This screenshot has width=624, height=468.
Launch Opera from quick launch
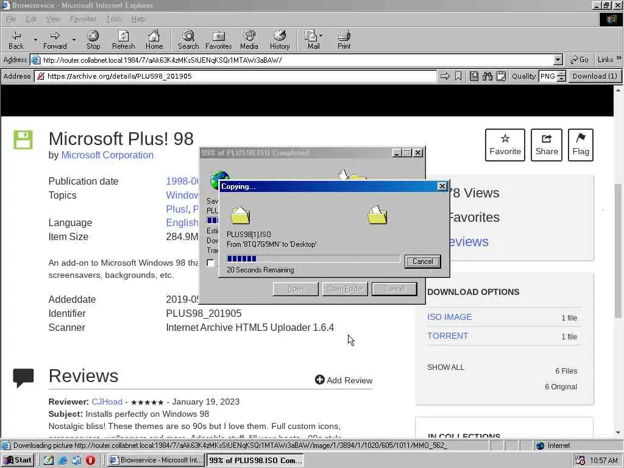[90, 460]
